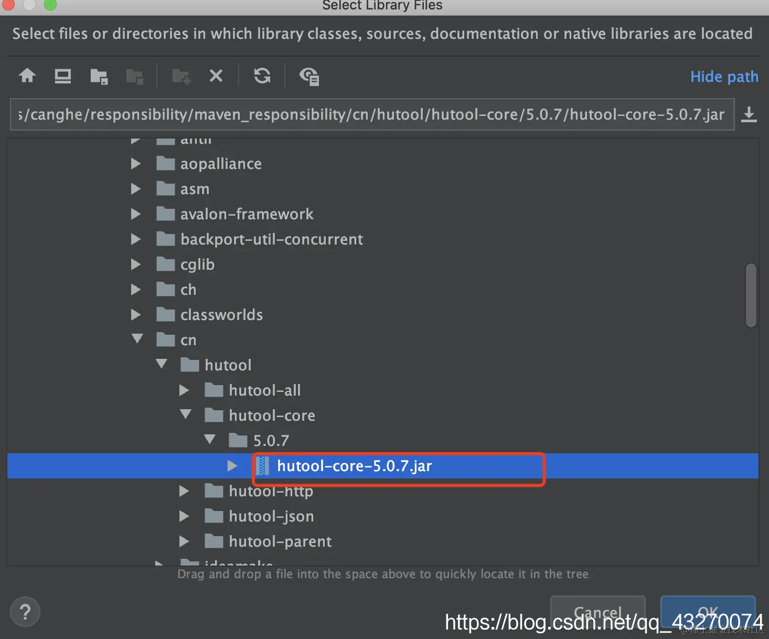Select the hutool-parent tree row
Viewport: 769px width, 639px height.
pyautogui.click(x=383, y=541)
